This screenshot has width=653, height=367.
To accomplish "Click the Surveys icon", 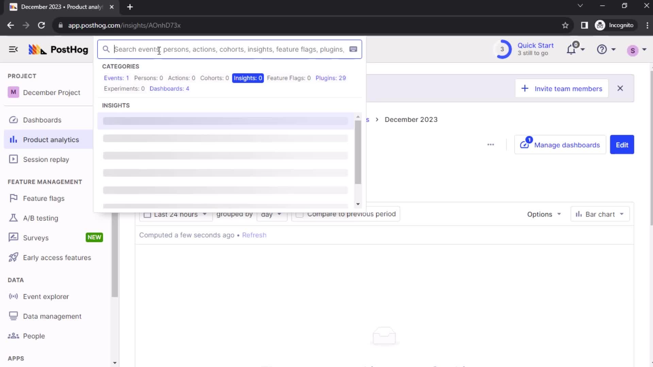I will [x=13, y=237].
